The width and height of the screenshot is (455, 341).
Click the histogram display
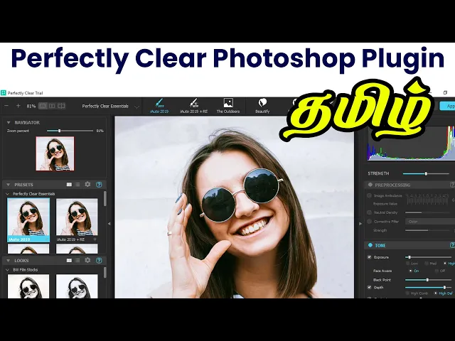[411, 144]
